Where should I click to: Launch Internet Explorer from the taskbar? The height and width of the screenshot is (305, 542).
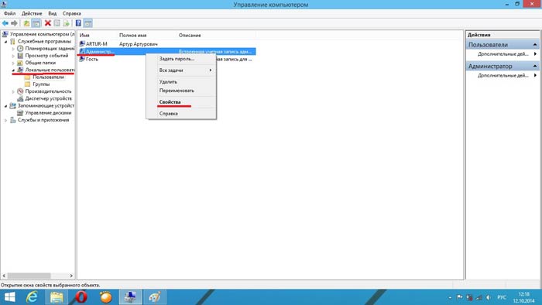click(x=32, y=297)
